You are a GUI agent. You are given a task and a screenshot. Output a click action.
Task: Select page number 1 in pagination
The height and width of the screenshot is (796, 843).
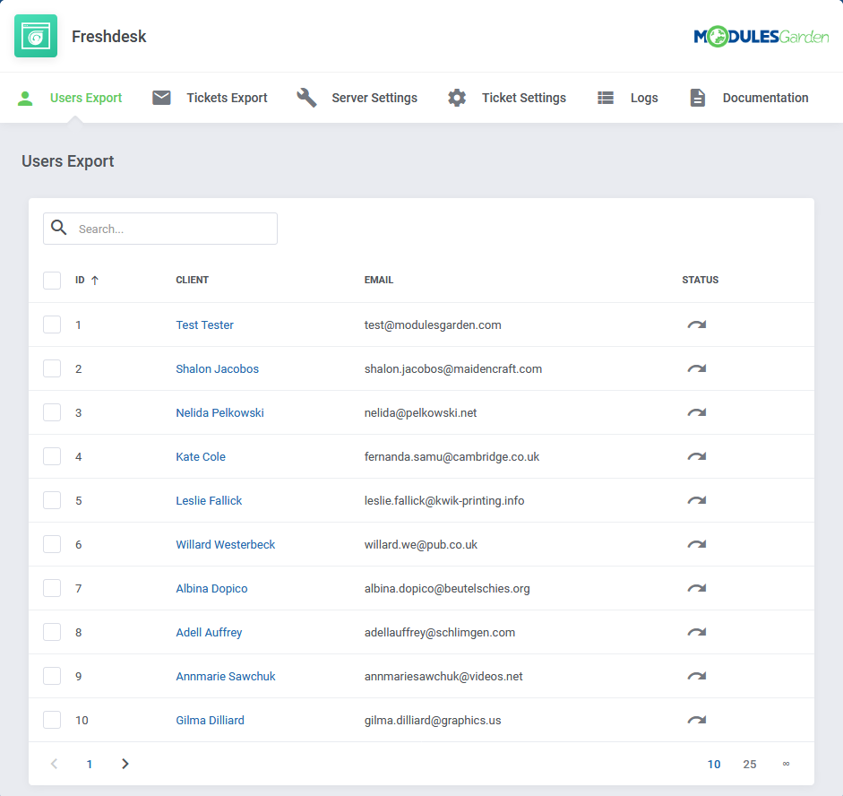(90, 765)
